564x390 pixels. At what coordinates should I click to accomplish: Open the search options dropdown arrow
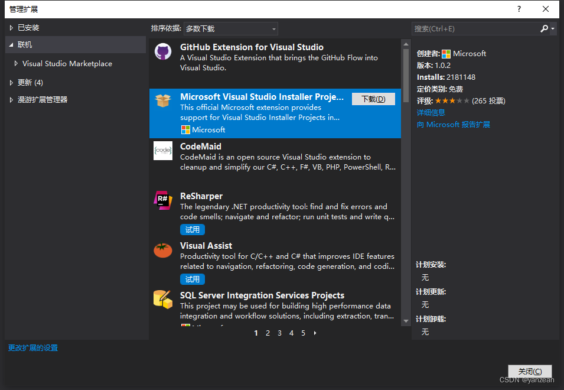[x=553, y=29]
